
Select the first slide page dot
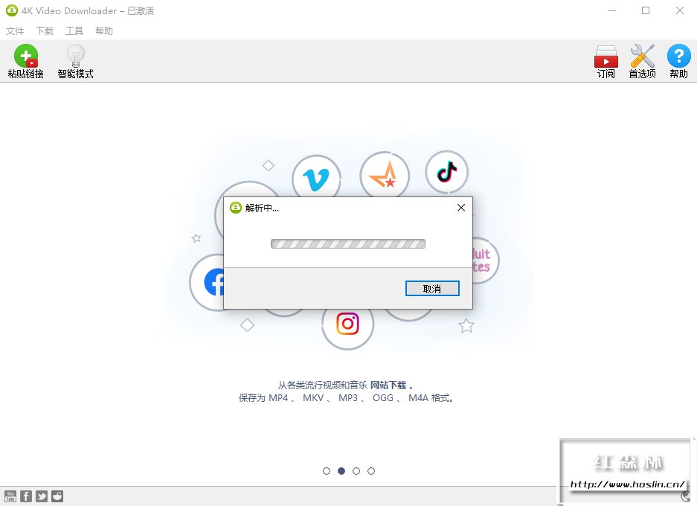[x=327, y=471]
